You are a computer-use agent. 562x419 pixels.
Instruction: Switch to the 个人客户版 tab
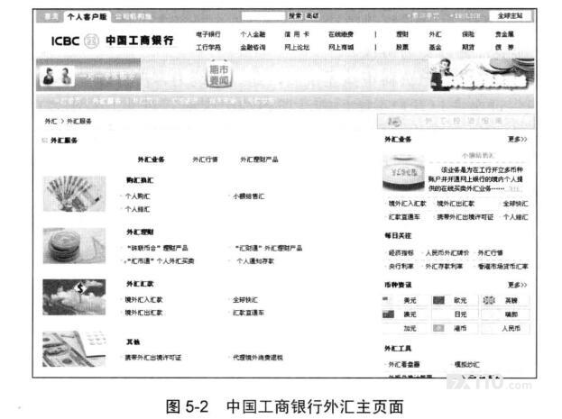click(x=88, y=16)
